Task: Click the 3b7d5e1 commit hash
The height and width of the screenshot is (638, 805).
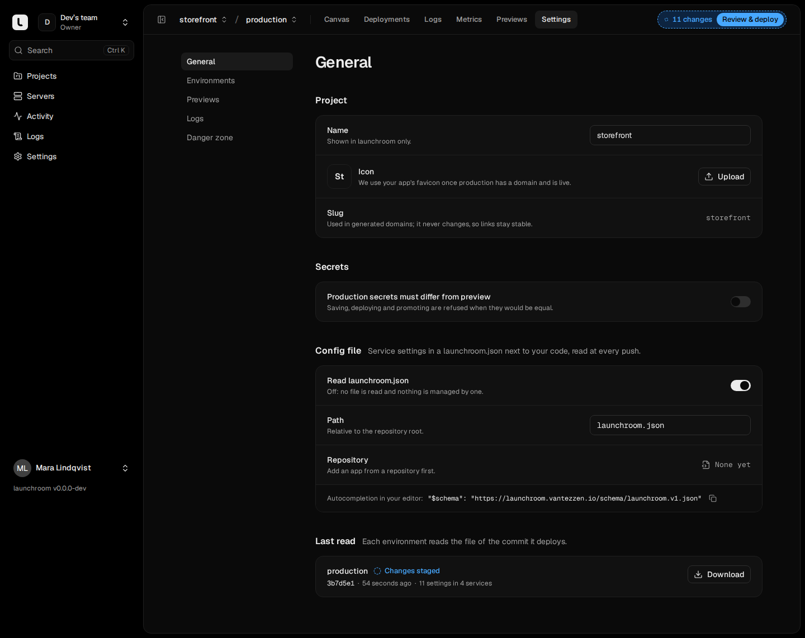Action: (x=340, y=583)
